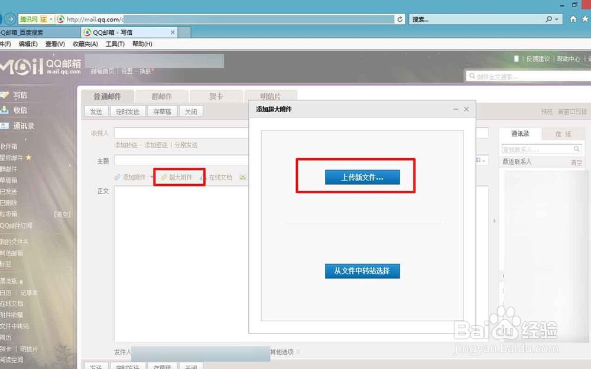Open 文件中转站 in the sidebar
This screenshot has width=591, height=369.
tap(14, 326)
